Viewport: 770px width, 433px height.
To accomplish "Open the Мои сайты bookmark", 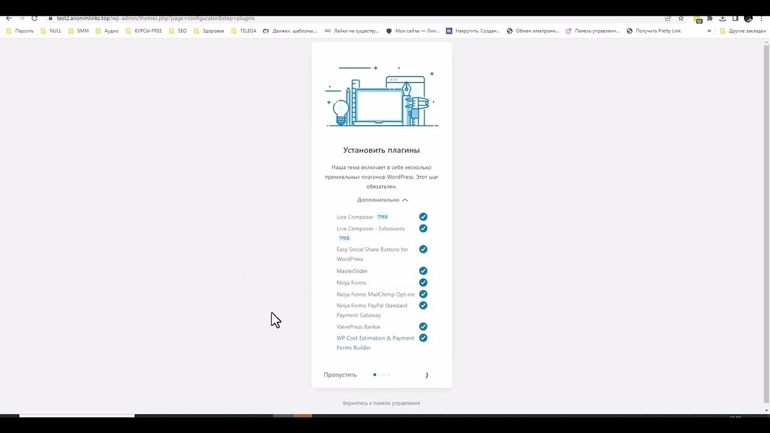I will coord(413,31).
